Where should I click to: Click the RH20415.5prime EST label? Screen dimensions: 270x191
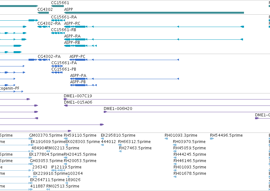point(80,154)
